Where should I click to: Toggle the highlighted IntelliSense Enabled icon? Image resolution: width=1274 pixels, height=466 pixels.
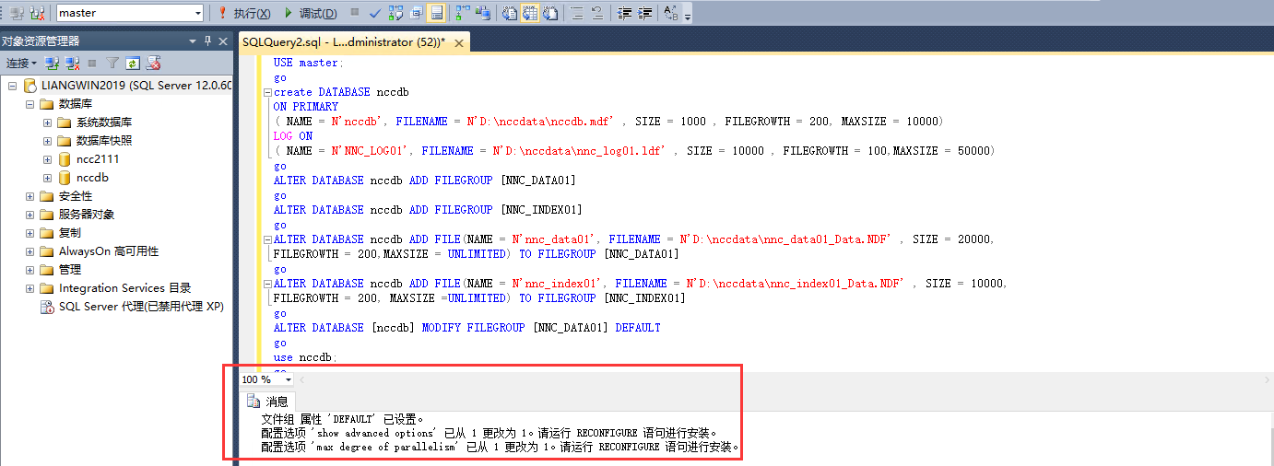click(x=437, y=13)
